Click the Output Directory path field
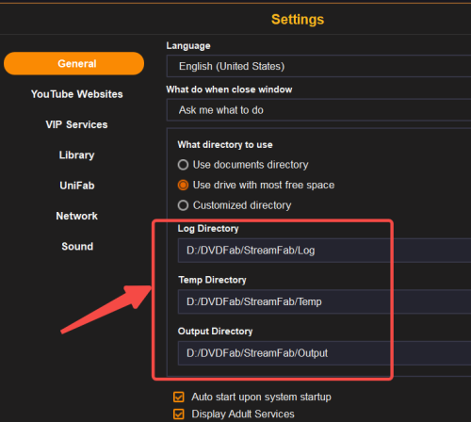This screenshot has height=422, width=471. [324, 353]
